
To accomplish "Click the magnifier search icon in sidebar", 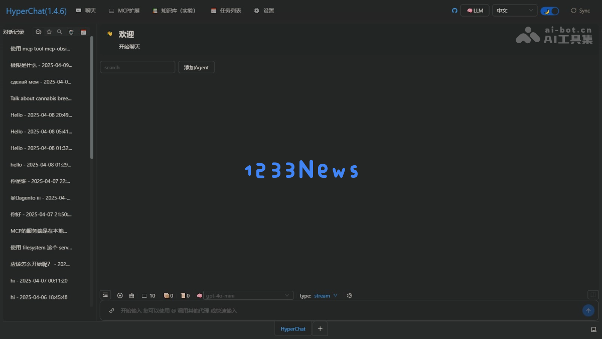I will pyautogui.click(x=60, y=32).
